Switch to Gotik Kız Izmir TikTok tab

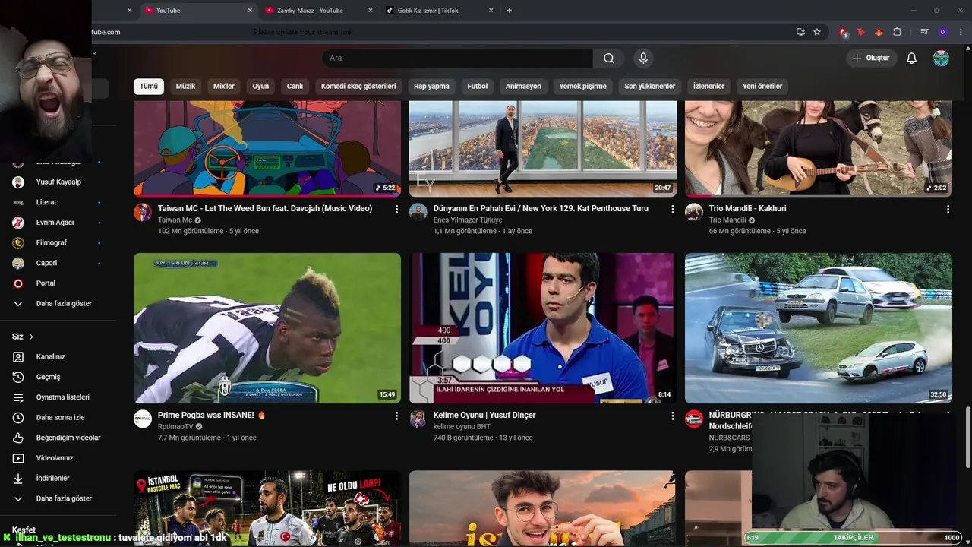(x=439, y=11)
